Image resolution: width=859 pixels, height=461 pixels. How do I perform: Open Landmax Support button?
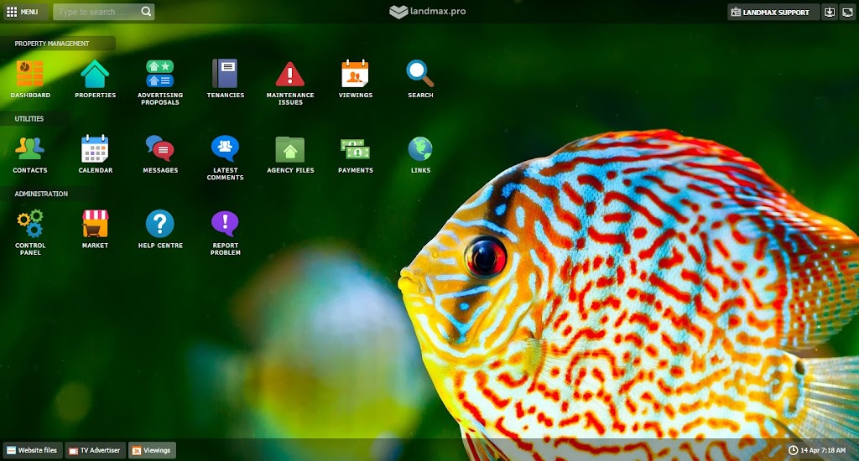[773, 12]
